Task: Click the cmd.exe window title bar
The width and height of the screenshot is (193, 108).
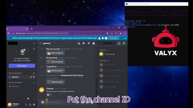Action: pos(157,4)
